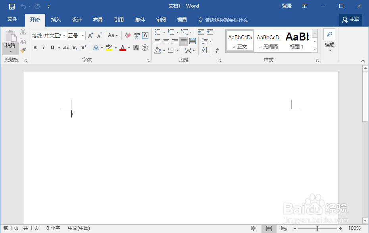
Task: Toggle Bold formatting
Action: coord(35,48)
